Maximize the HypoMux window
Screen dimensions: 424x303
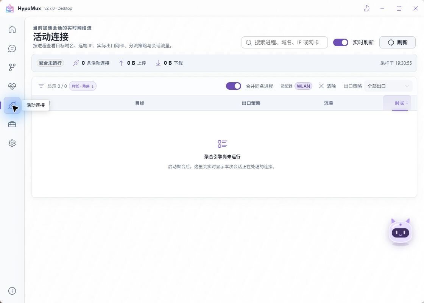(x=399, y=8)
